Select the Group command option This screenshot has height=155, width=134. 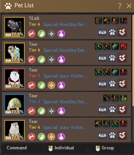pyautogui.click(x=105, y=148)
